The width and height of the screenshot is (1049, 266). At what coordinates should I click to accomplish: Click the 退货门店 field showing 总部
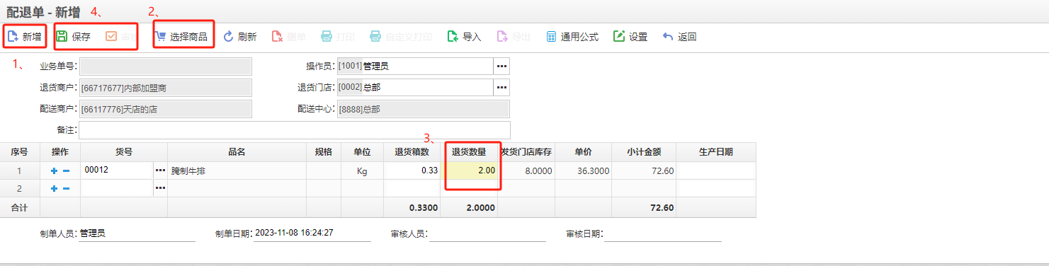tap(415, 88)
